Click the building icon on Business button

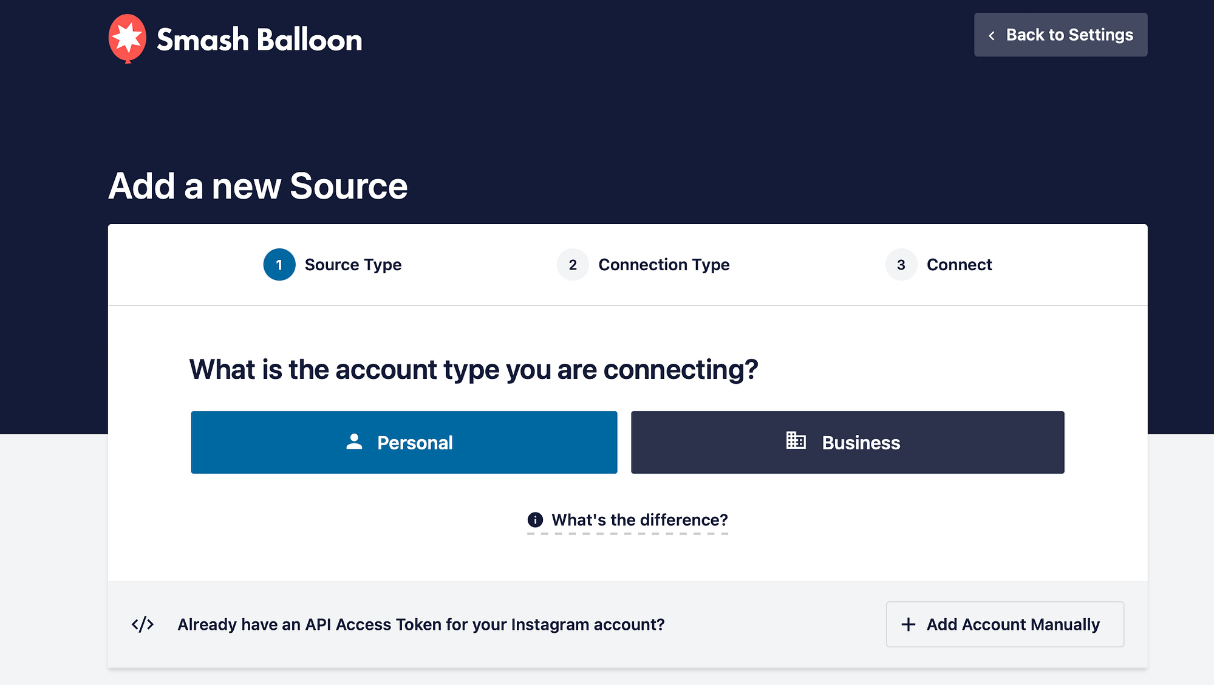[796, 440]
